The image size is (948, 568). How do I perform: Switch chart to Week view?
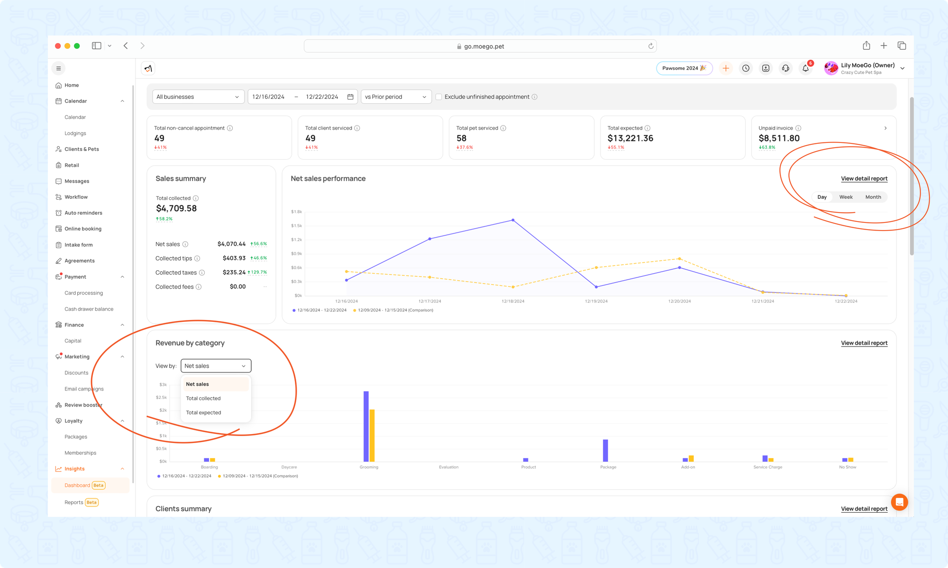point(846,197)
